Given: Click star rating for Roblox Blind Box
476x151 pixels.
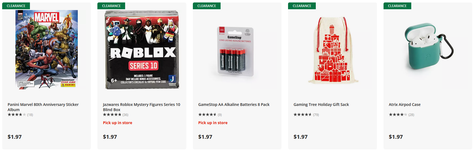Looking at the screenshot, I should pyautogui.click(x=112, y=115).
